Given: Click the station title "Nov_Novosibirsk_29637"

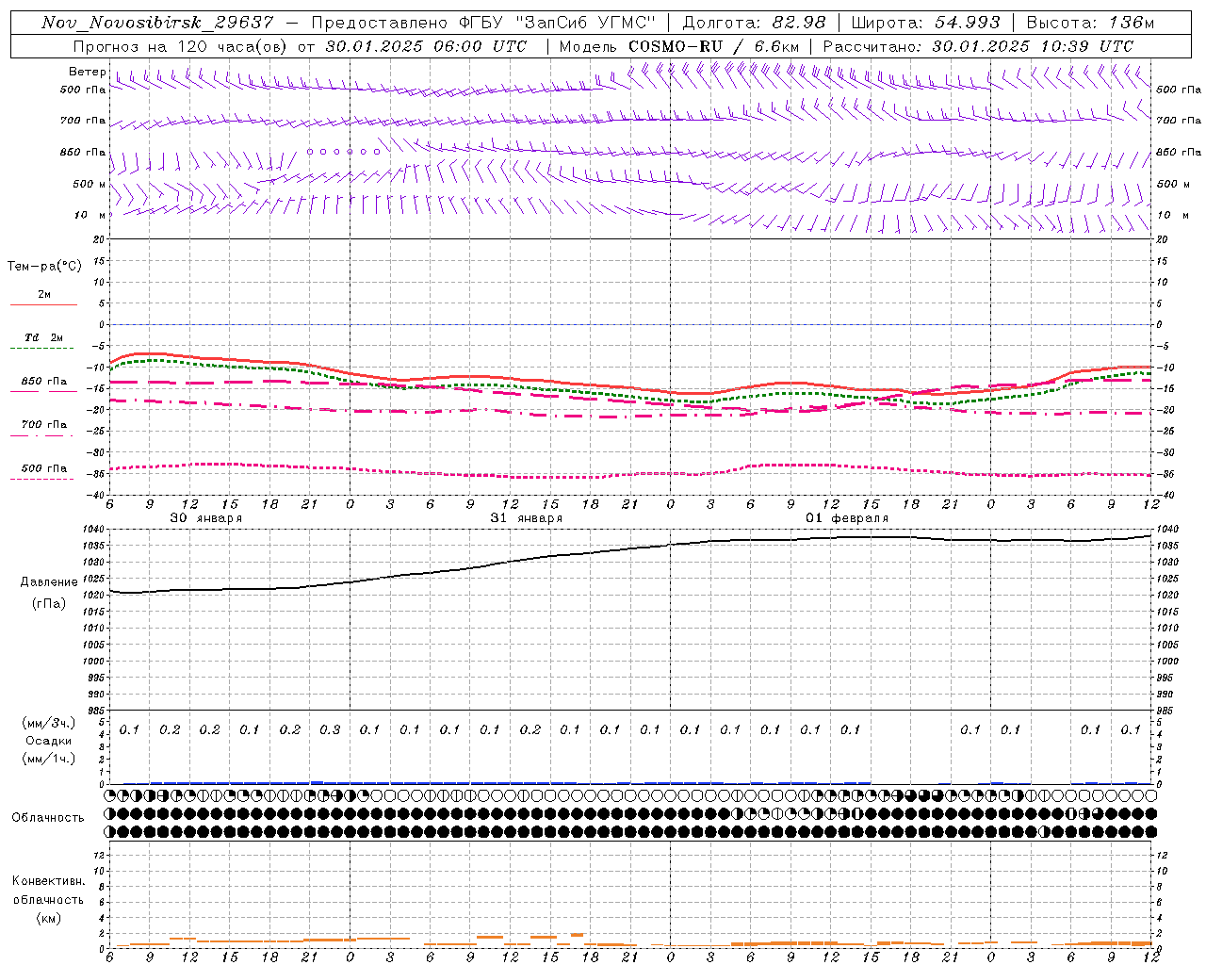Looking at the screenshot, I should 158,23.
